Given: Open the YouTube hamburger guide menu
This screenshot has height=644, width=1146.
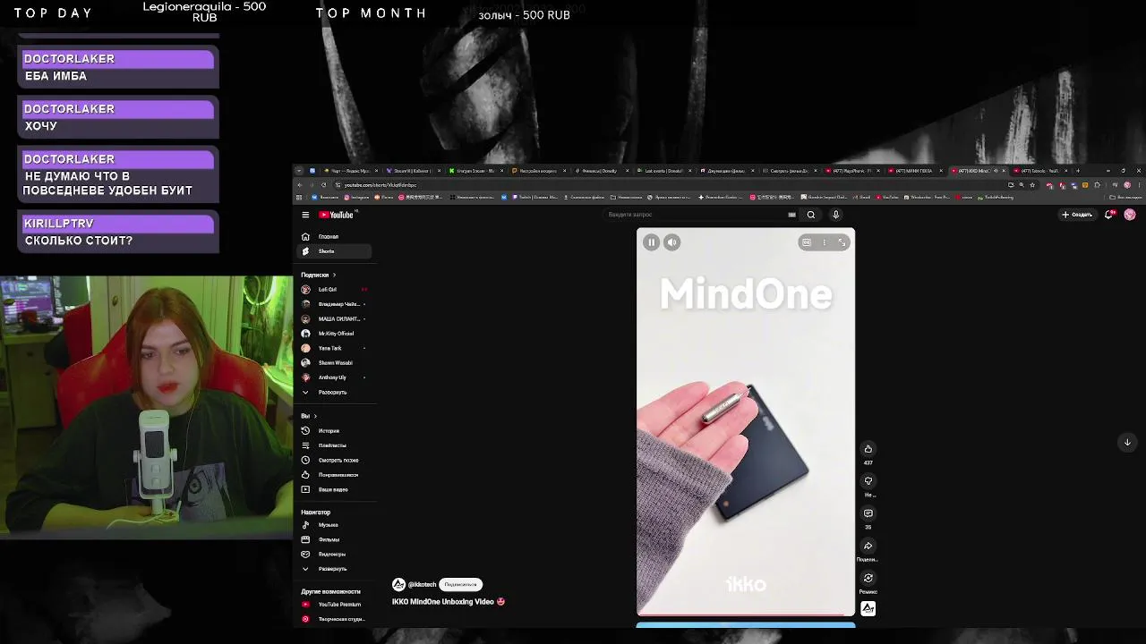Looking at the screenshot, I should 305,215.
